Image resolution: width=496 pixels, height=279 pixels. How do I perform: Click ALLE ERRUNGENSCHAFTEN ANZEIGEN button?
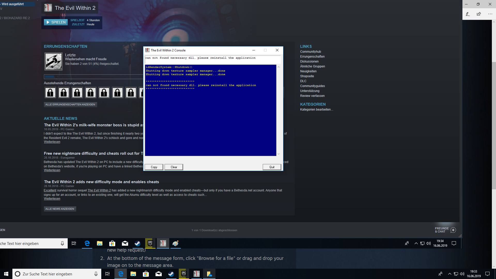pos(70,105)
